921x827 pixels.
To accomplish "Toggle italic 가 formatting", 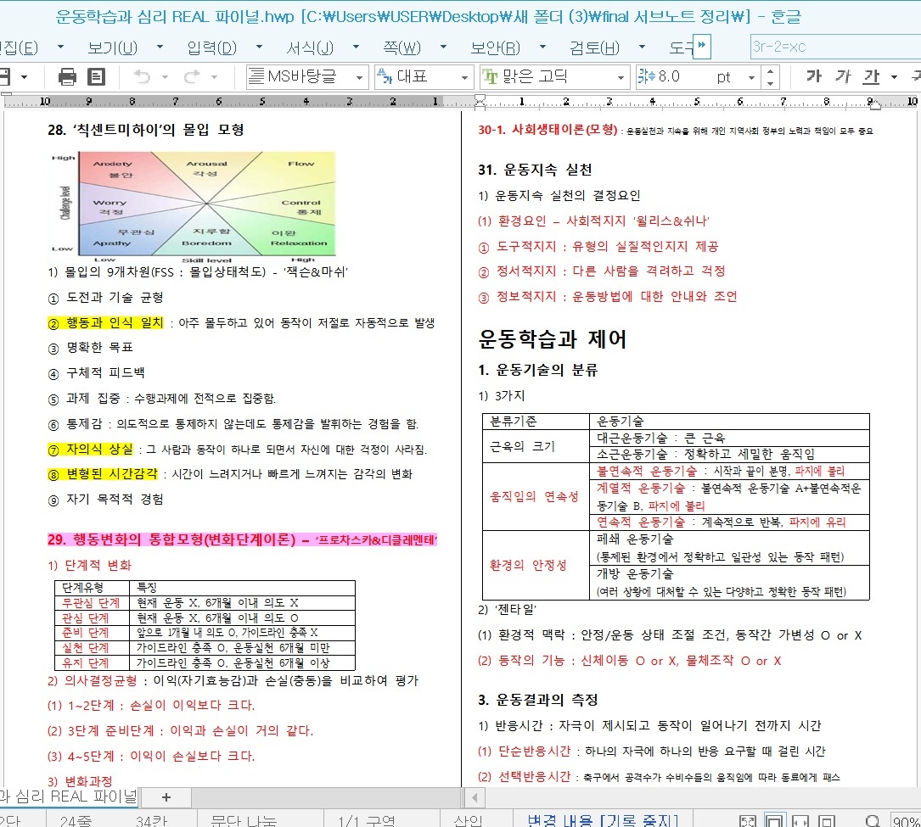I will 843,76.
